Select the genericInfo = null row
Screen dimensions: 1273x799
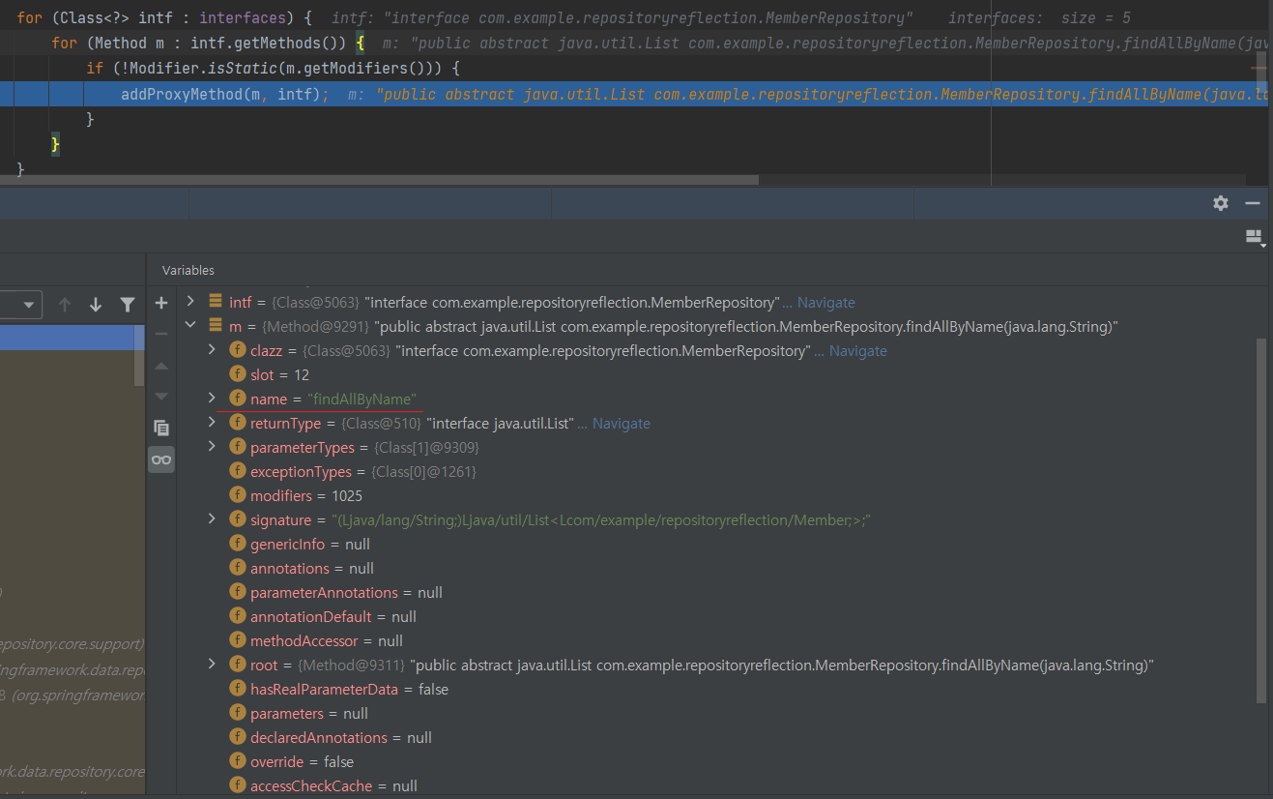click(x=716, y=544)
